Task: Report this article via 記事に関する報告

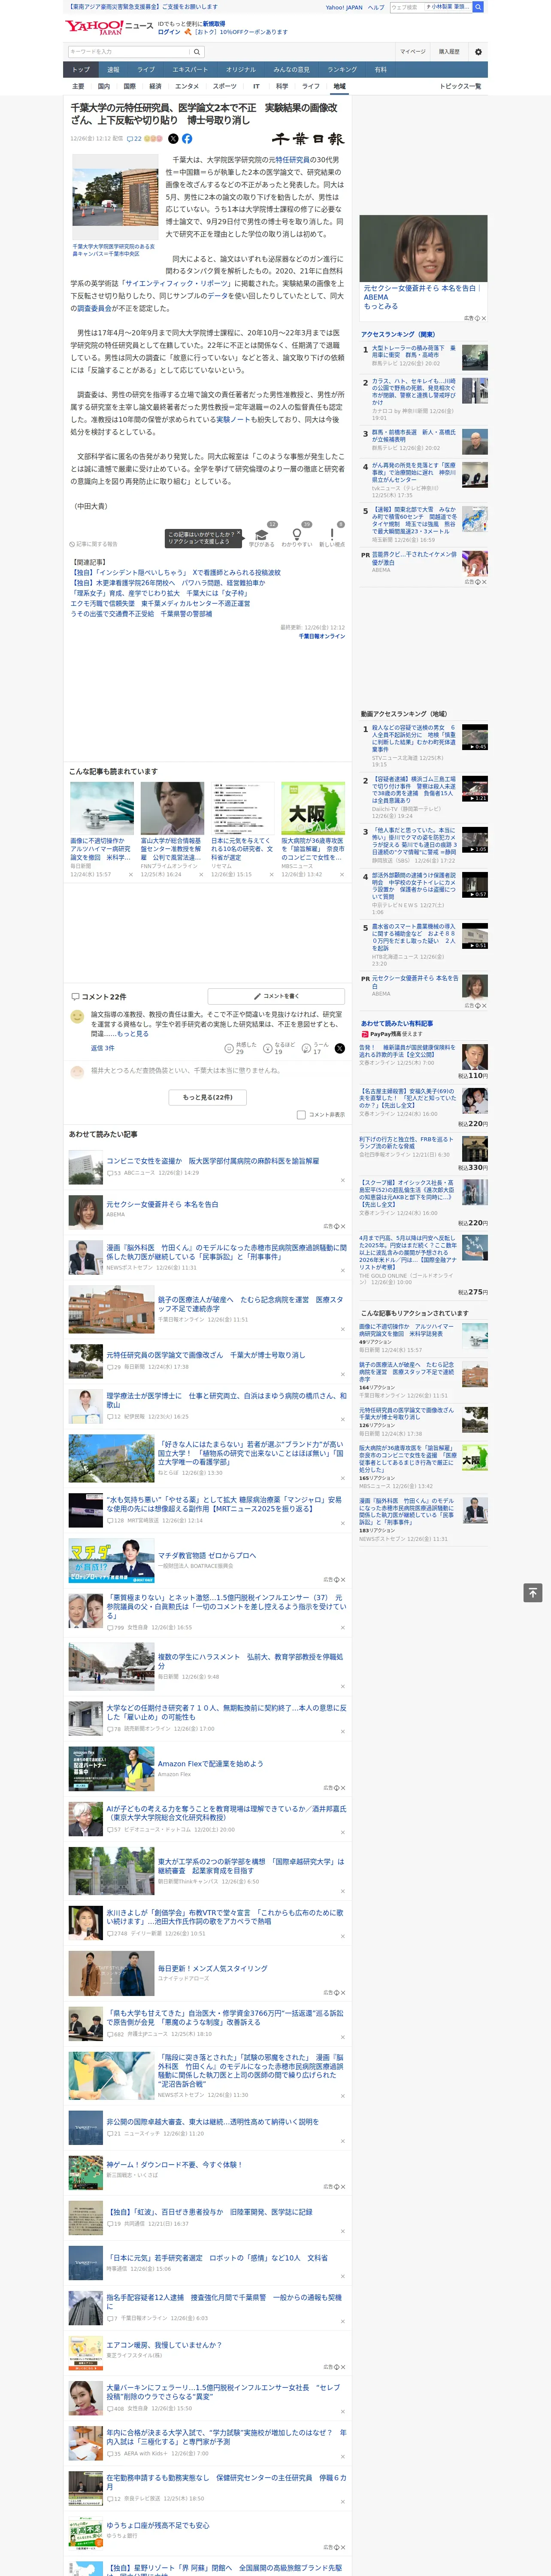Action: pyautogui.click(x=94, y=544)
